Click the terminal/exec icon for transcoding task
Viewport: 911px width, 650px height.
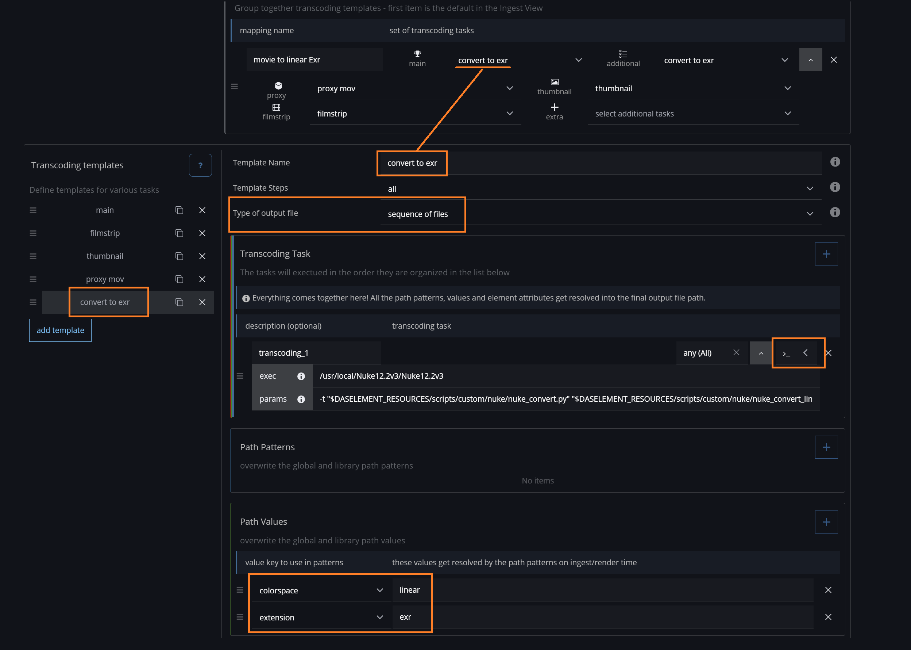[787, 353]
